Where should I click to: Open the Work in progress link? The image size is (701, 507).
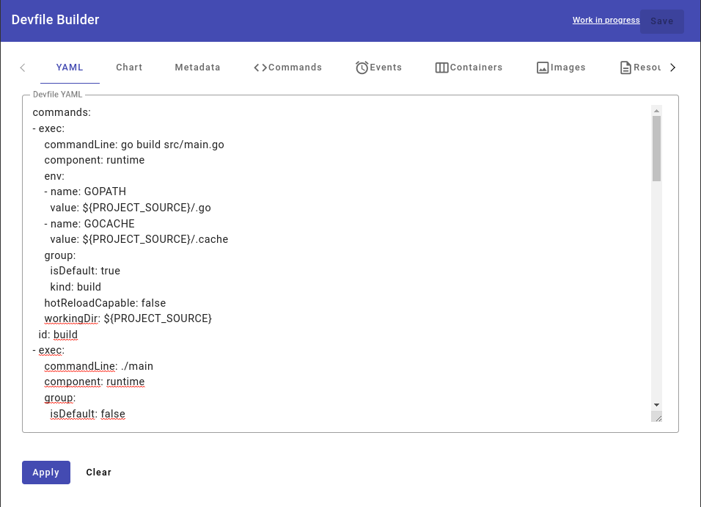click(x=606, y=20)
